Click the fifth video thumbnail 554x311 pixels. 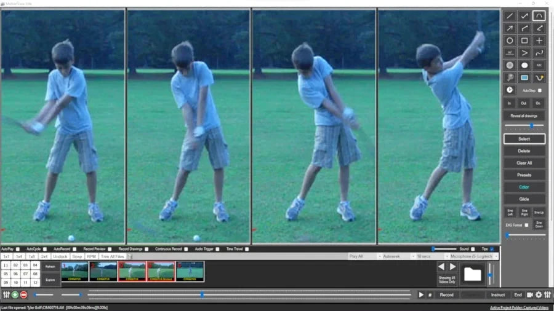pos(190,272)
